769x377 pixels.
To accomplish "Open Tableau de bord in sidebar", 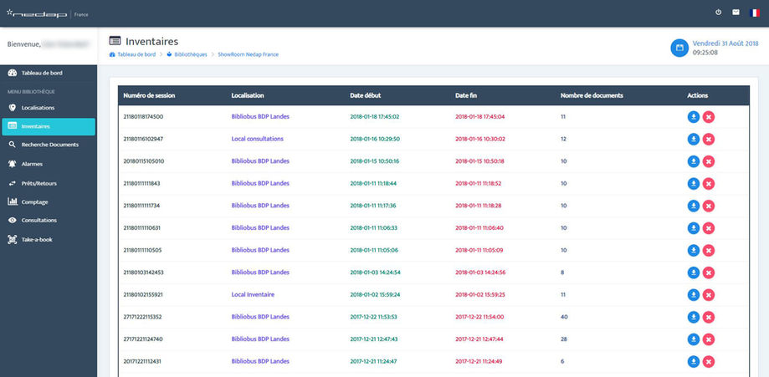I will pos(49,73).
